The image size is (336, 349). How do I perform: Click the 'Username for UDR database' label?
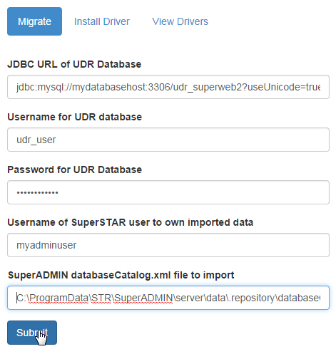[x=74, y=117]
